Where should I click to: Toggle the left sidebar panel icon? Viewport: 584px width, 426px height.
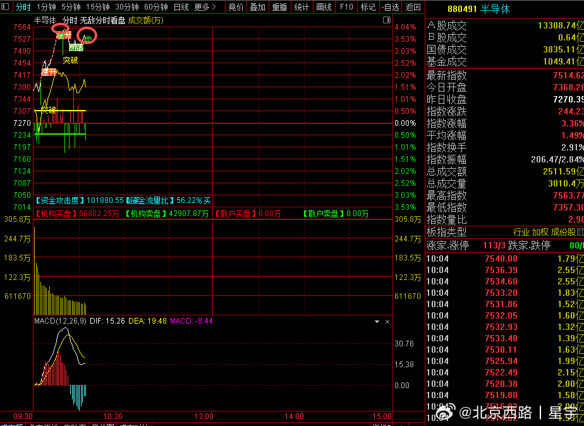point(5,7)
